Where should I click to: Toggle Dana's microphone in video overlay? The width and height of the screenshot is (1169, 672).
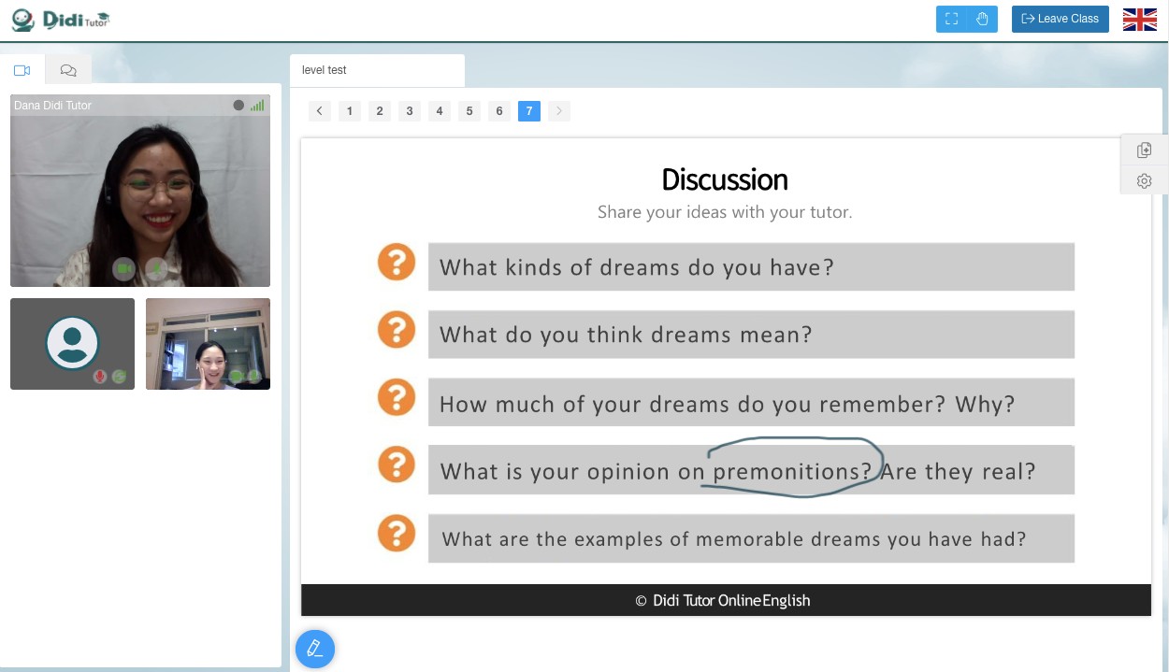click(157, 269)
